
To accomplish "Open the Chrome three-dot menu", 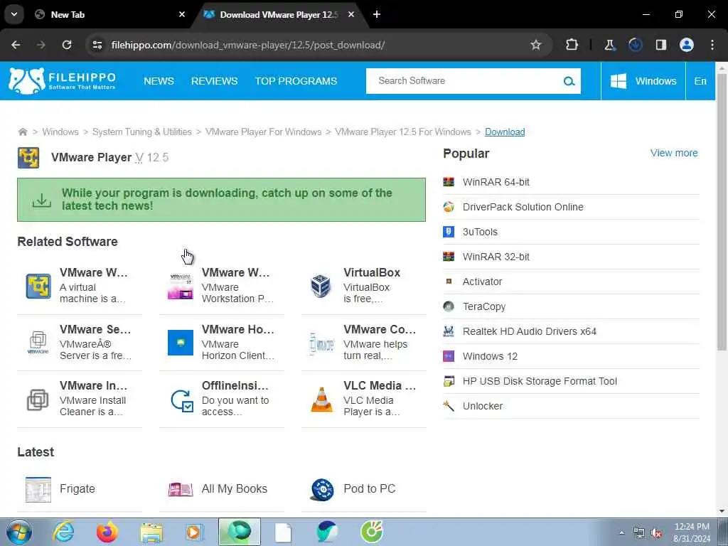I will tap(712, 45).
